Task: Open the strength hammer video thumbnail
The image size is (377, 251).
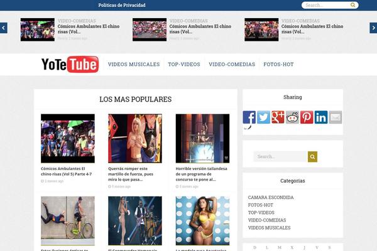Action: tap(135, 139)
